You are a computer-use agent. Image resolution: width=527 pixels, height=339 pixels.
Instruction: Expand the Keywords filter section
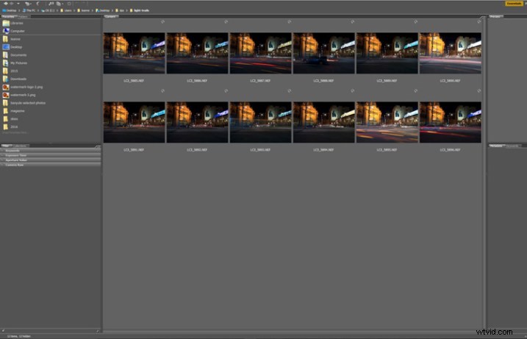pyautogui.click(x=51, y=151)
